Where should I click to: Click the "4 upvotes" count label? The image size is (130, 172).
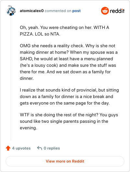[21, 148]
